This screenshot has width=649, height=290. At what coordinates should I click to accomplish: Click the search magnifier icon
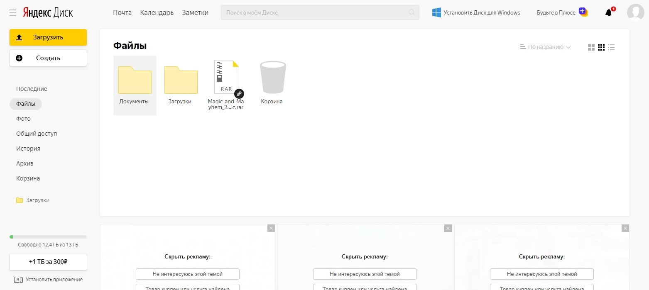click(x=412, y=12)
